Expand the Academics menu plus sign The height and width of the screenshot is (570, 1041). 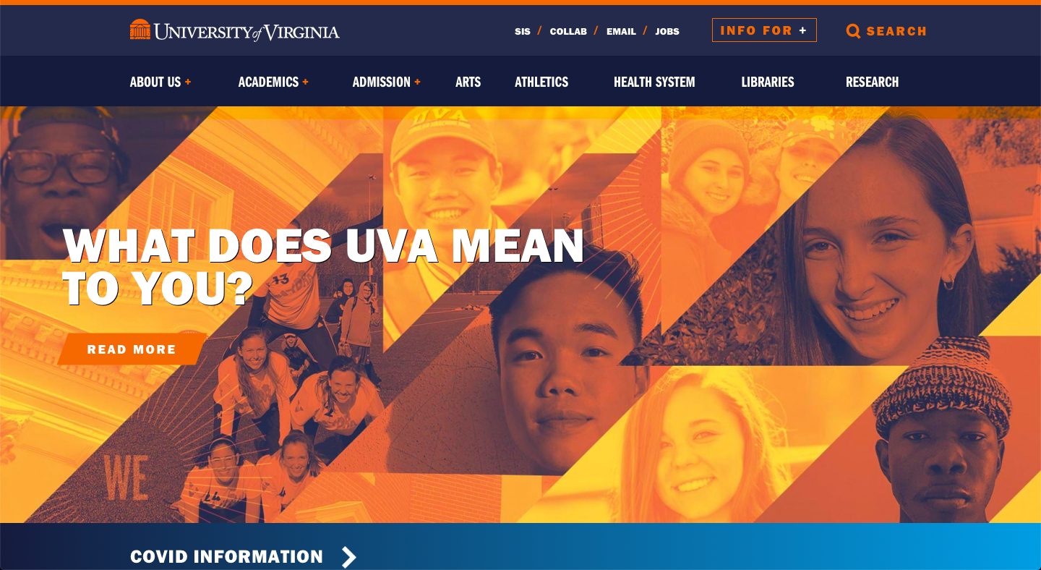(x=305, y=82)
